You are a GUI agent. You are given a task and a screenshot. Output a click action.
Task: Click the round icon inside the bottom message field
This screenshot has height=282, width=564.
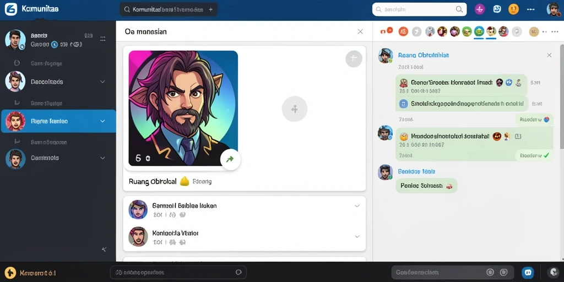pyautogui.click(x=238, y=273)
